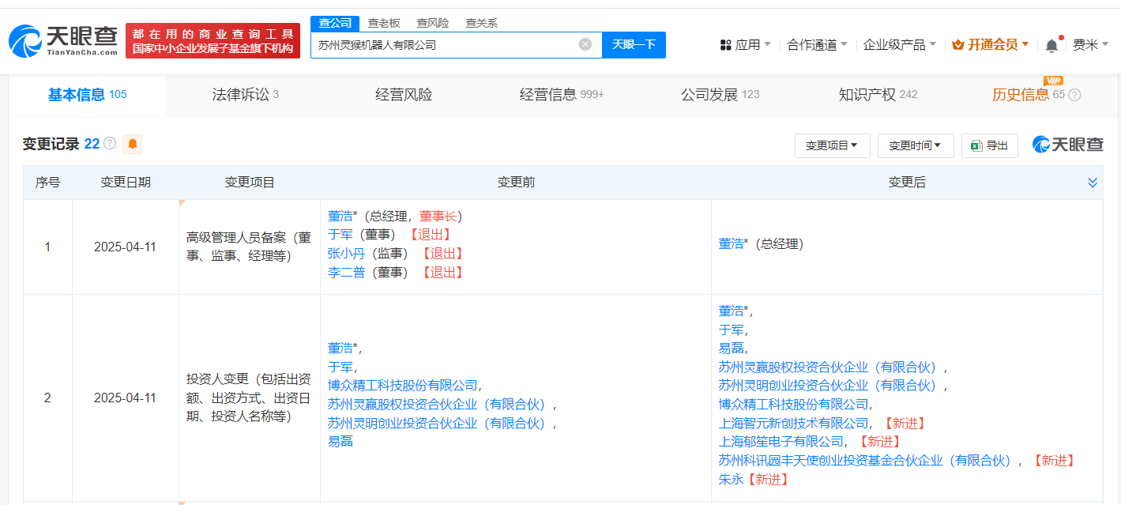
Task: Click the help icon next to 历史信息 65
Action: click(1074, 95)
